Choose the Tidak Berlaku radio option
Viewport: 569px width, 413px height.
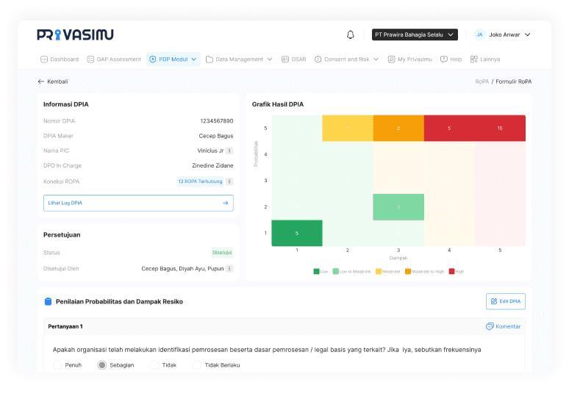click(x=197, y=364)
